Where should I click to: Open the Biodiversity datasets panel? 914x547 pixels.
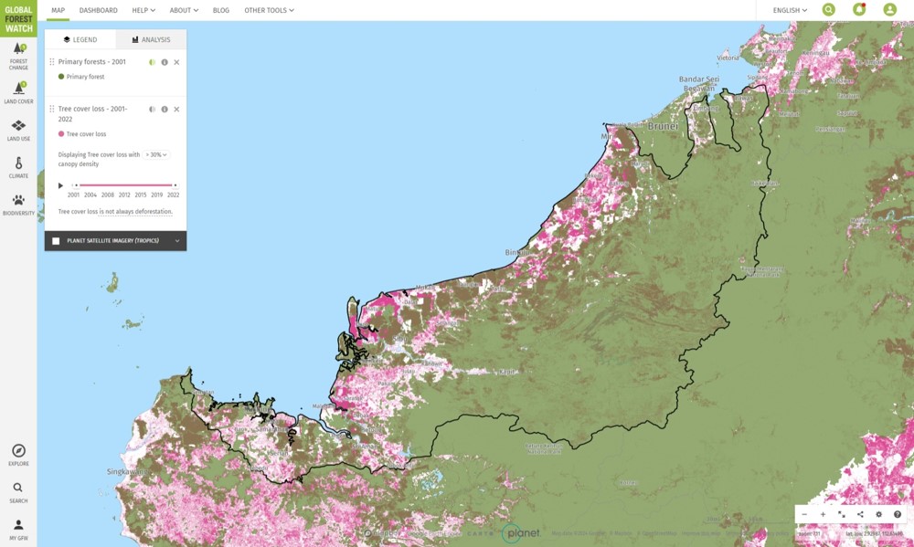point(18,204)
